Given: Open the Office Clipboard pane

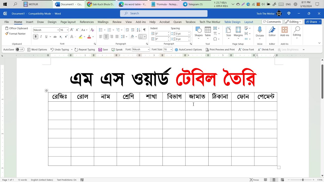Looking at the screenshot, I should (16, 28).
